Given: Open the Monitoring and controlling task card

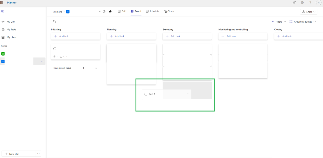Looking at the screenshot, I should pyautogui.click(x=243, y=61).
